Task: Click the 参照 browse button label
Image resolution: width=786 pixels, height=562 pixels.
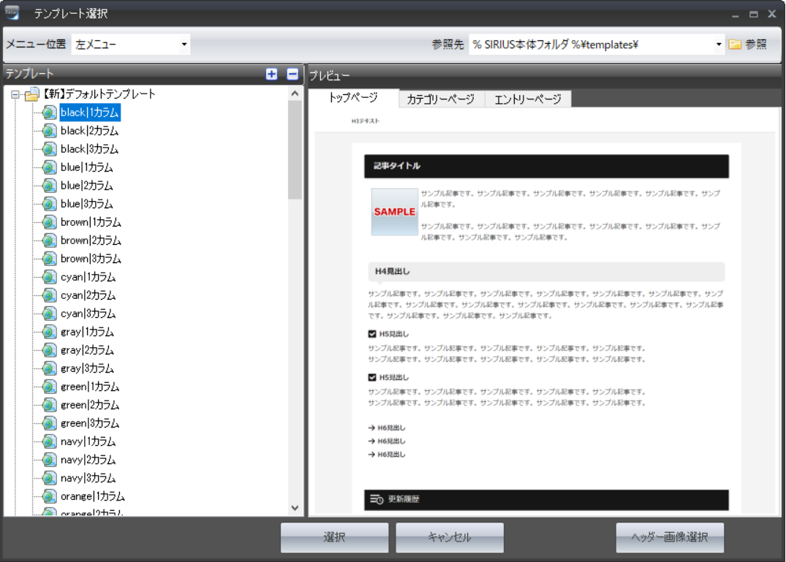Action: click(x=756, y=45)
